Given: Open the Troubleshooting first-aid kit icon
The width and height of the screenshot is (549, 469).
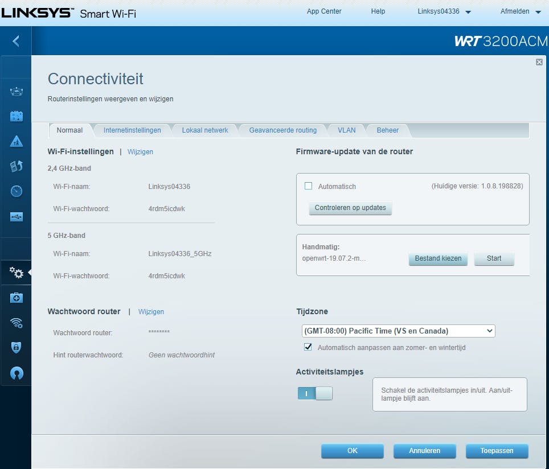Looking at the screenshot, I should point(17,298).
